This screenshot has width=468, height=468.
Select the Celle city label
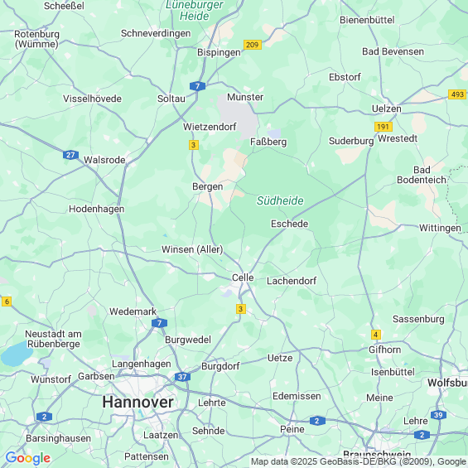pos(243,277)
